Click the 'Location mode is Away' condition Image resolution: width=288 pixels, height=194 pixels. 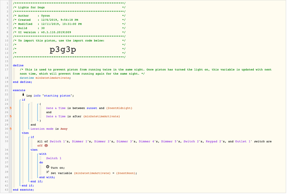[49, 129]
